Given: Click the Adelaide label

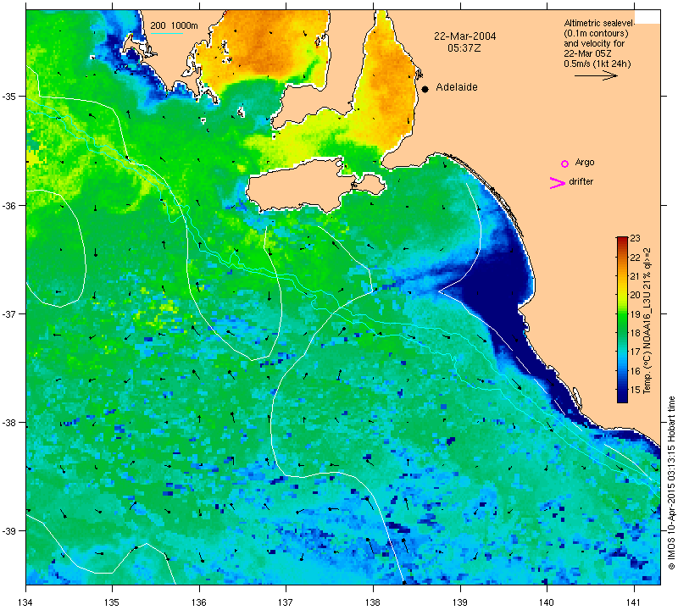Looking at the screenshot, I should pyautogui.click(x=457, y=87).
